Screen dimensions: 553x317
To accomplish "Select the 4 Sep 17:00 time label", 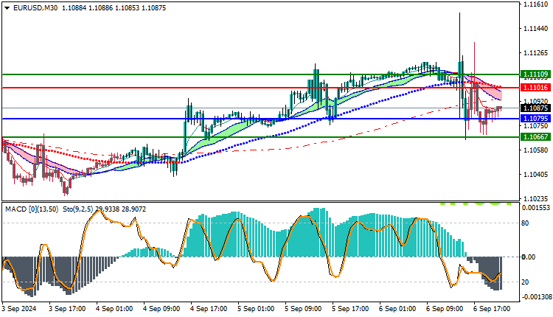I will point(209,309).
